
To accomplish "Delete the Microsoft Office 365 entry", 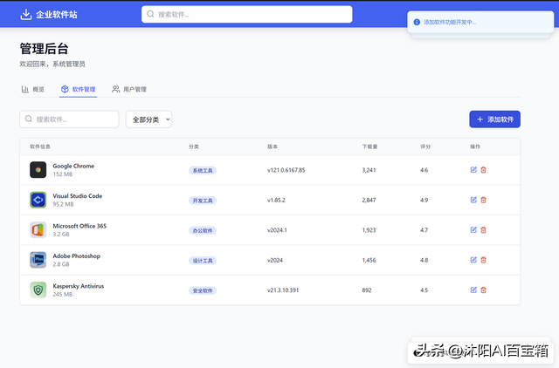I will coord(483,230).
